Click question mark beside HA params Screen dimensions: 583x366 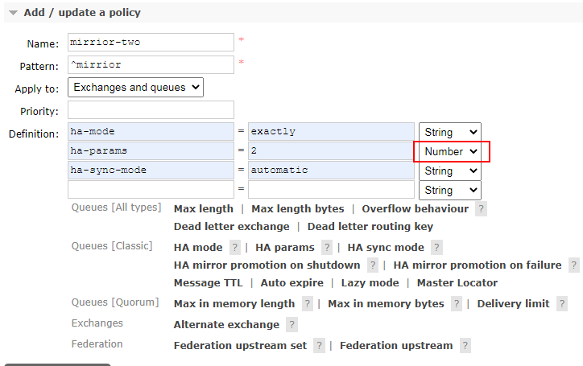tap(327, 248)
